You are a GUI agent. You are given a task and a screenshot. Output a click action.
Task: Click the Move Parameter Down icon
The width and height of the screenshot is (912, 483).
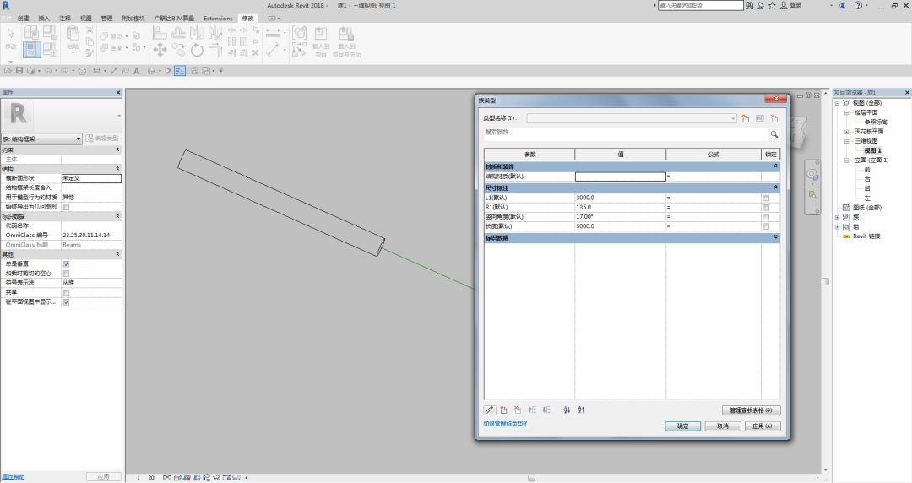tap(546, 410)
